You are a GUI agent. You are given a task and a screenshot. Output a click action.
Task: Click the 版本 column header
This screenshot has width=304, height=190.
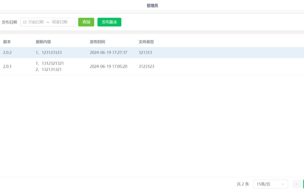pyautogui.click(x=7, y=42)
